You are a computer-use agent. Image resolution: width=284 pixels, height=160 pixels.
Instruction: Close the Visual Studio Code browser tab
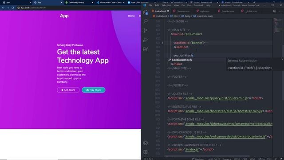click(124, 3)
